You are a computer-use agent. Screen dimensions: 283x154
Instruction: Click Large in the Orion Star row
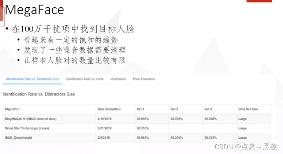(x=242, y=128)
